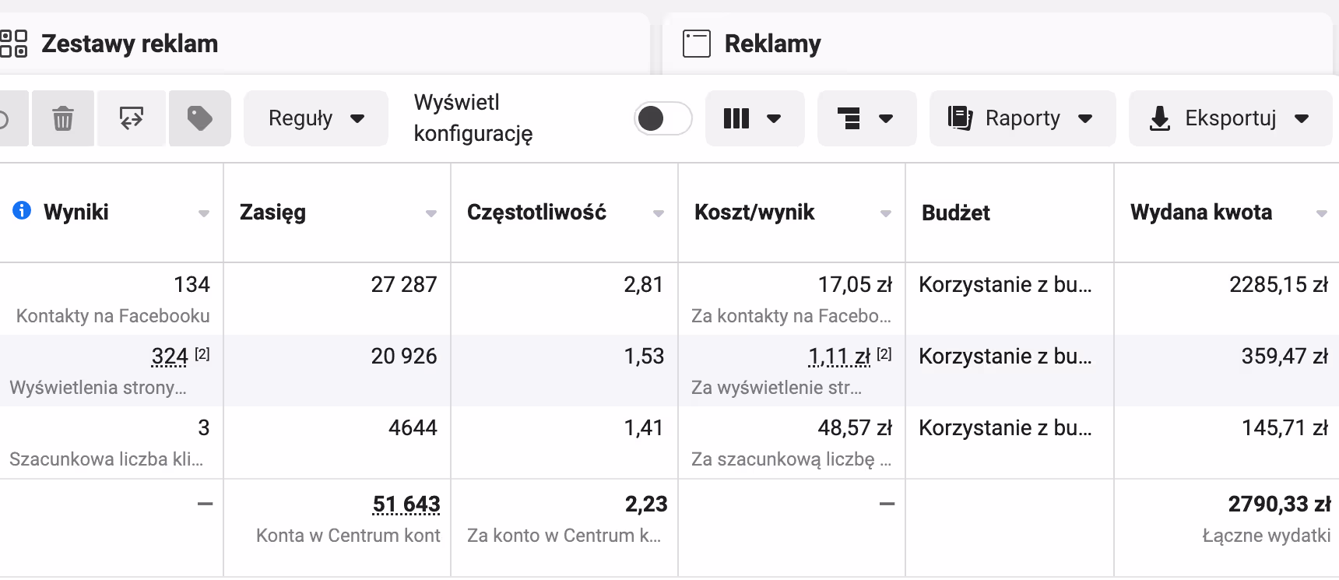The width and height of the screenshot is (1339, 580).
Task: Click the 145,71 zł spent cell
Action: point(1285,428)
